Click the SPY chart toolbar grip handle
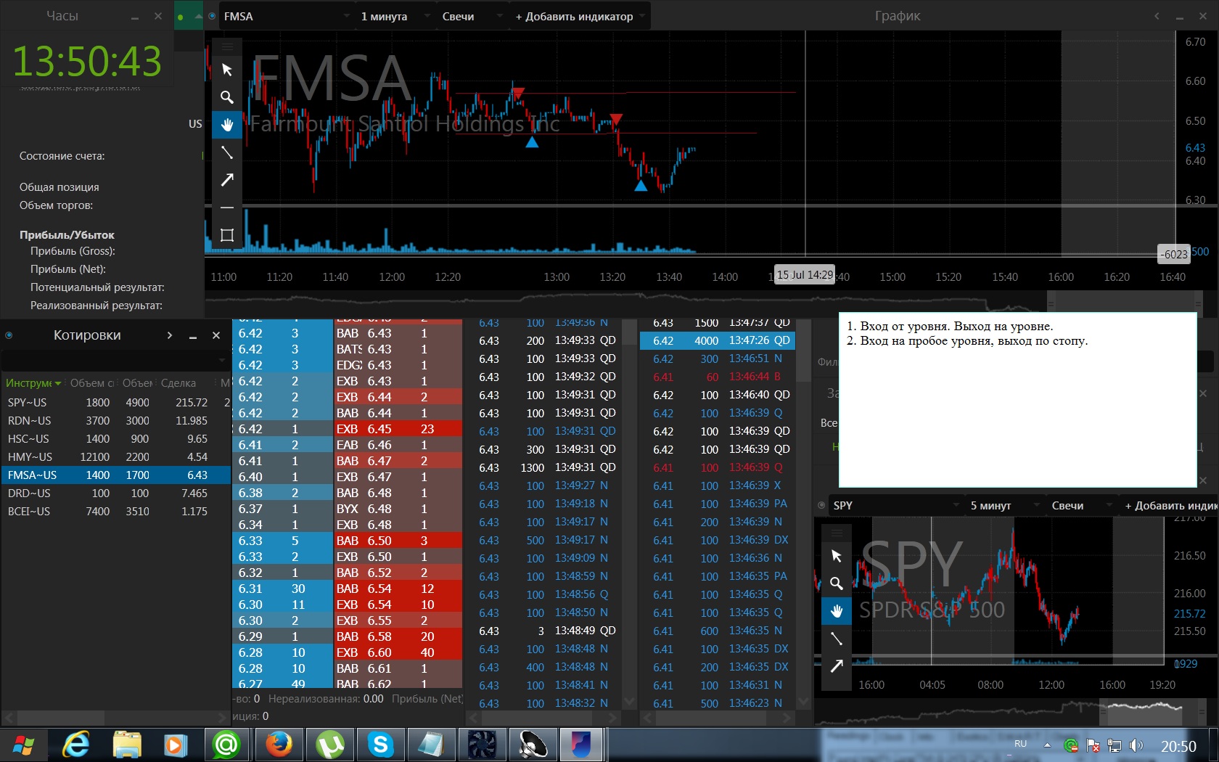 [837, 532]
